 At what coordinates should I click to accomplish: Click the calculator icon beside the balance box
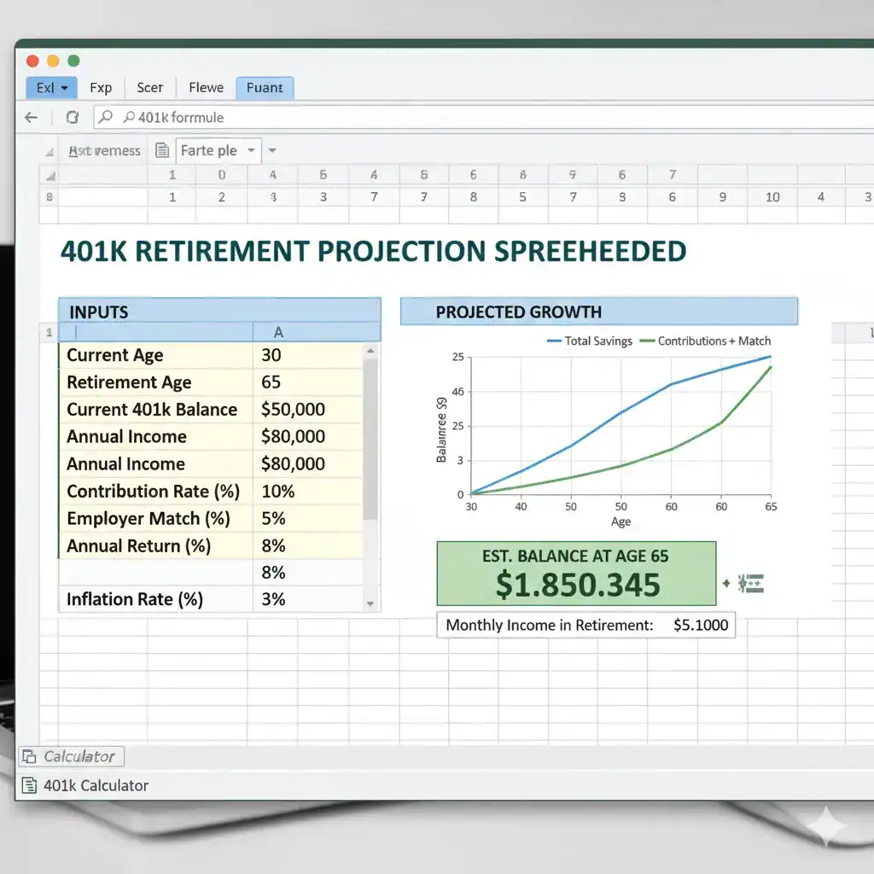[750, 583]
